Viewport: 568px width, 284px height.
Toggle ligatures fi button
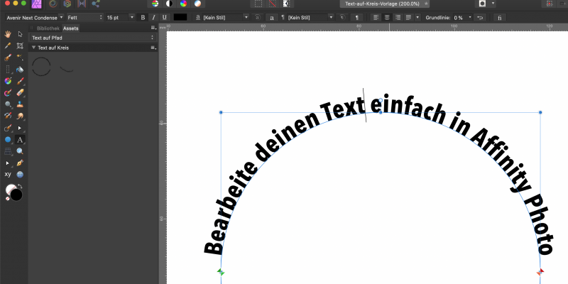coord(500,17)
